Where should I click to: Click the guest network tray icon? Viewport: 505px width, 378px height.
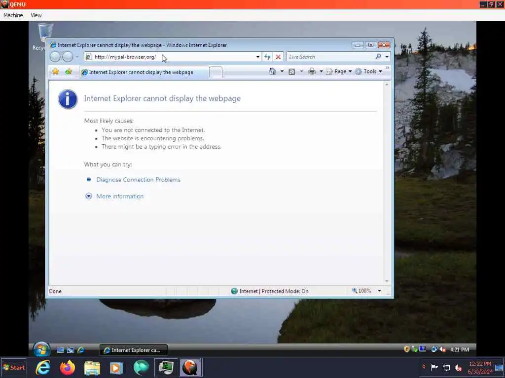(434, 349)
